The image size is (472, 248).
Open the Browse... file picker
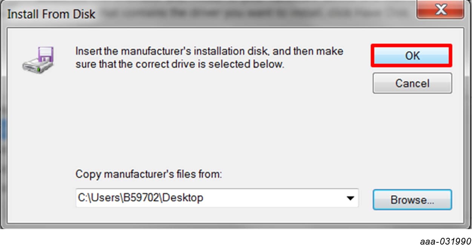412,200
